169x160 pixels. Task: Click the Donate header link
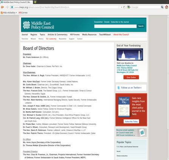[x=107, y=22]
